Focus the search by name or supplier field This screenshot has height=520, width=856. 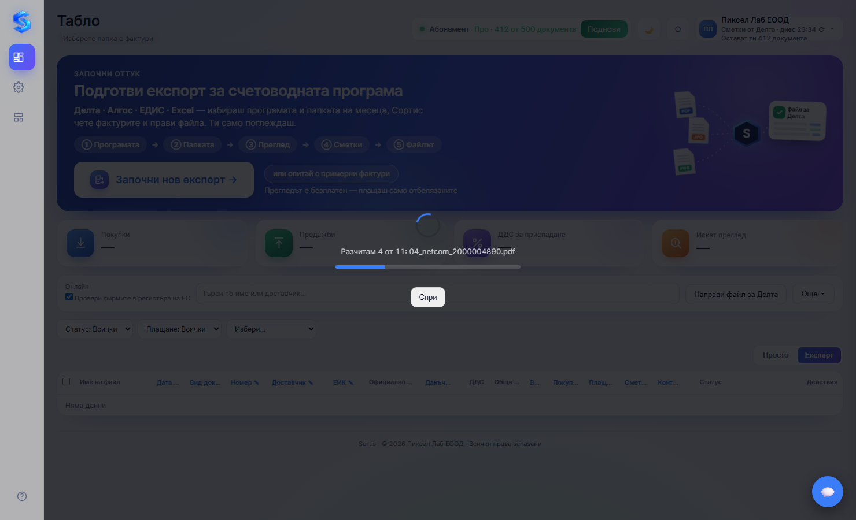click(437, 294)
